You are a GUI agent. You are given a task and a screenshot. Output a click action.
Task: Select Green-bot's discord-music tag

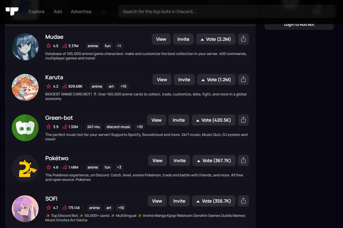click(118, 127)
